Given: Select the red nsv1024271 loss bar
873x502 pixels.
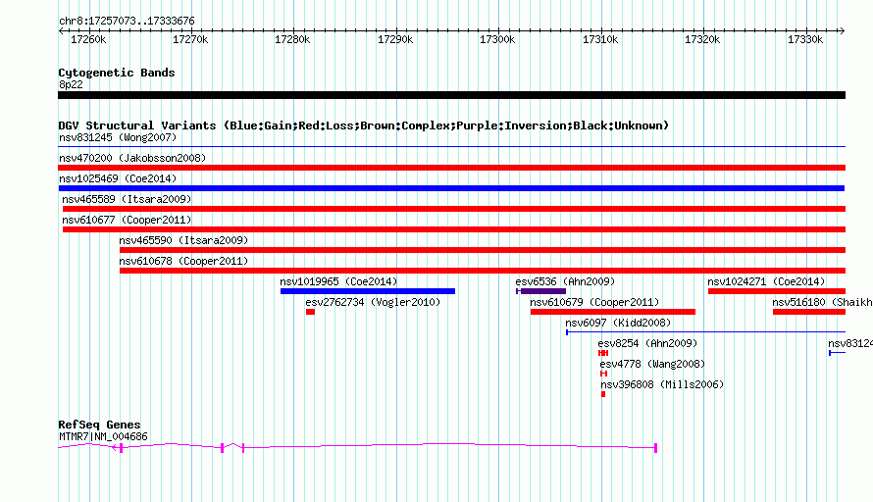Looking at the screenshot, I should tap(777, 291).
